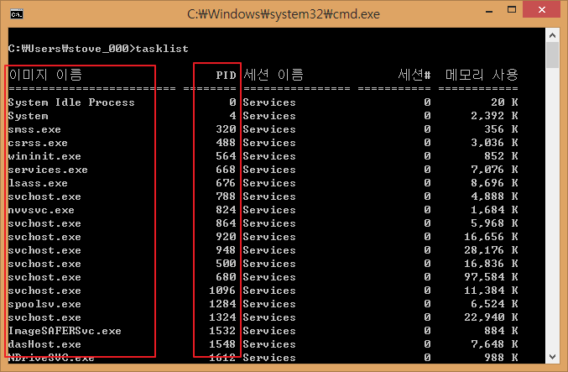This screenshot has width=568, height=372.
Task: Click PID value 1324
Action: (222, 317)
